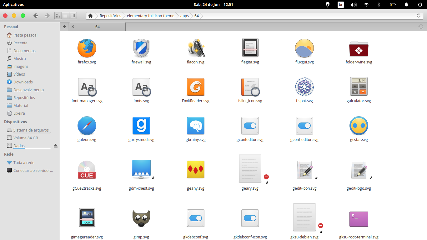427x240 pixels.
Task: Open the Aplicativos menu
Action: click(x=13, y=5)
